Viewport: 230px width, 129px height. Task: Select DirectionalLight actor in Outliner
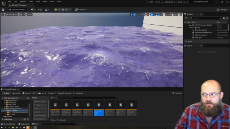pos(201,30)
